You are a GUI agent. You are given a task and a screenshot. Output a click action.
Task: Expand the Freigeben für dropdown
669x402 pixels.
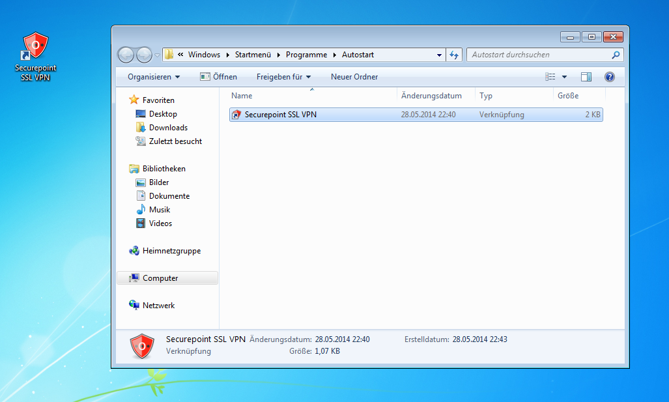click(283, 77)
